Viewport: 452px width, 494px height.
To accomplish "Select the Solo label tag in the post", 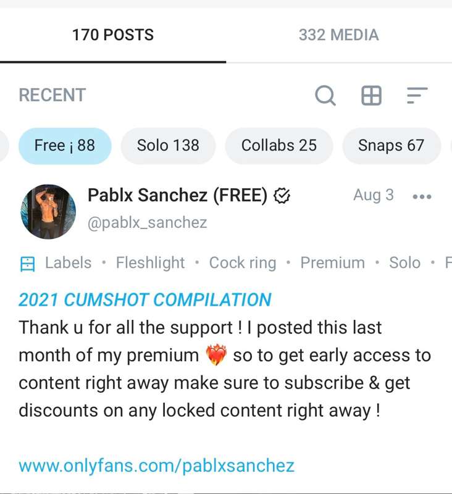I will [x=404, y=263].
